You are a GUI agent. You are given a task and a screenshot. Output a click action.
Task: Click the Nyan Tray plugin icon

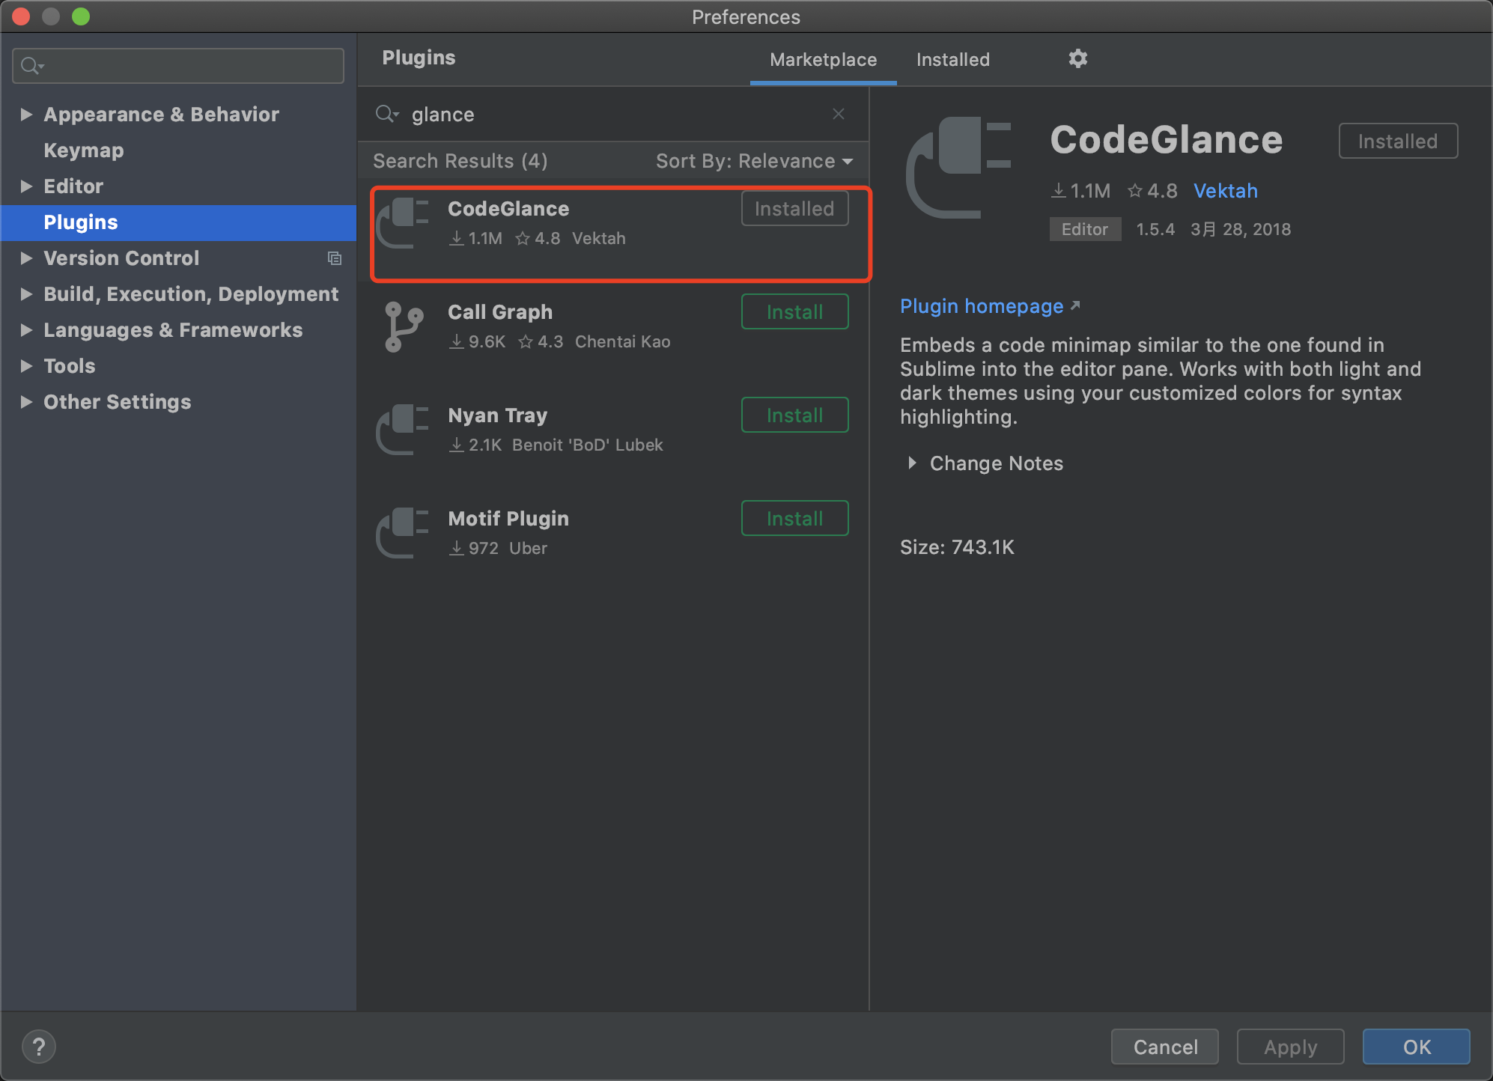click(404, 430)
